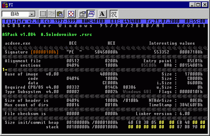
Task: Maximize the FI window
Action: coord(198,5)
